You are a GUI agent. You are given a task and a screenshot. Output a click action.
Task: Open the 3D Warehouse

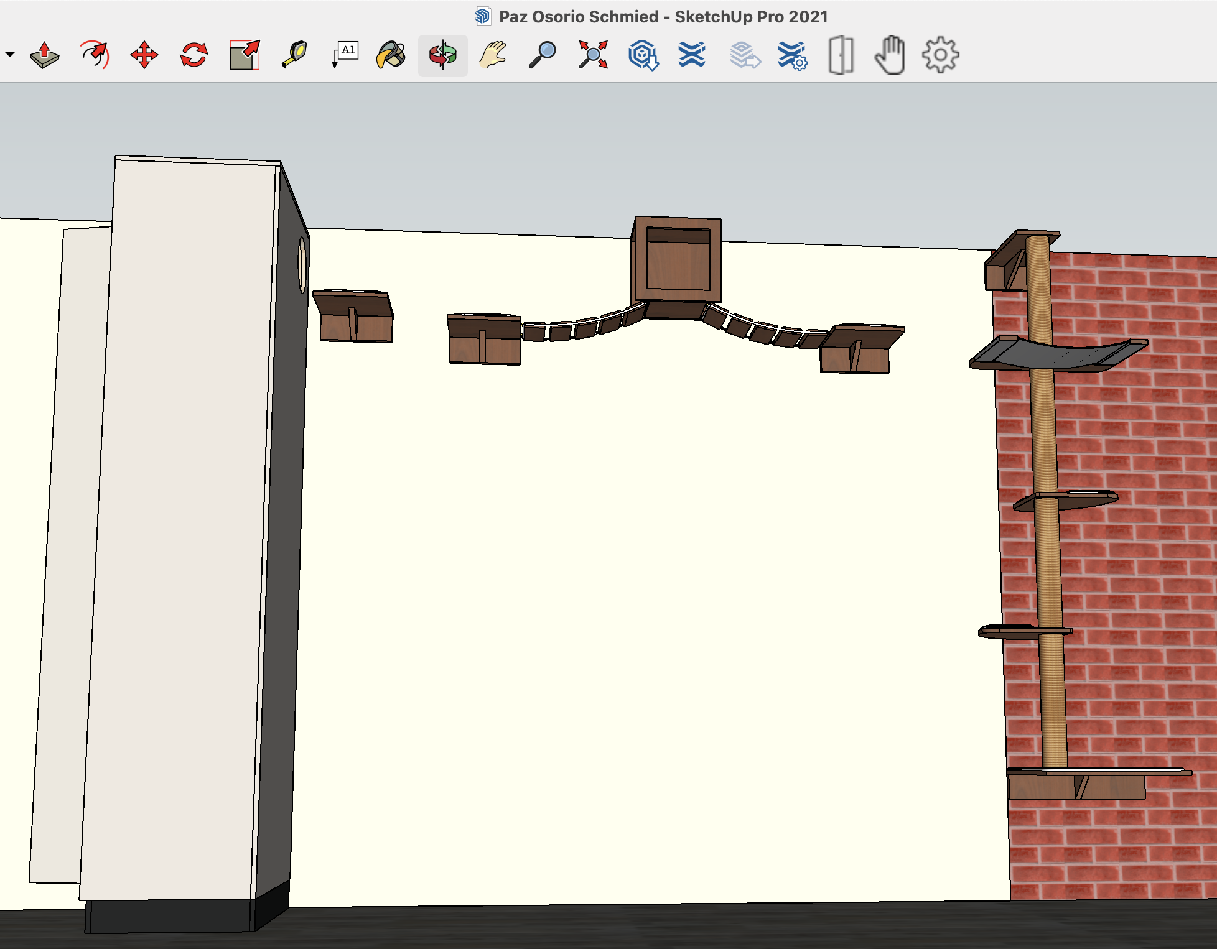[x=643, y=55]
